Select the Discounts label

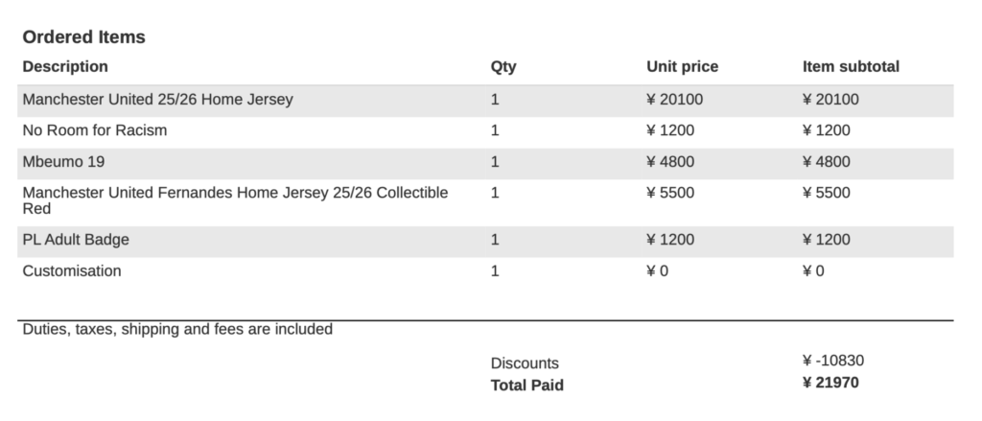[x=525, y=363]
